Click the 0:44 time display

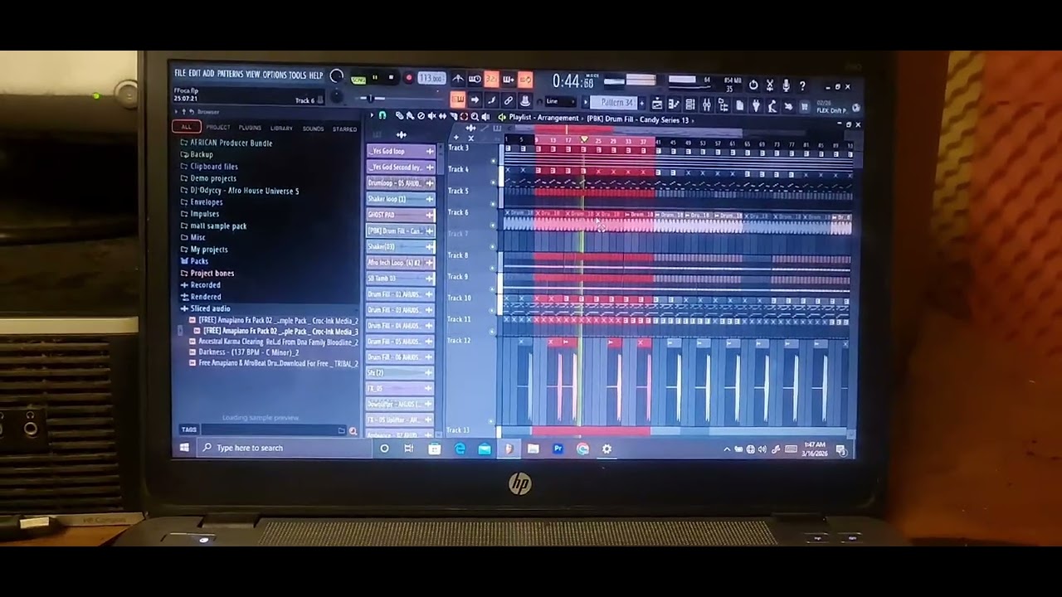pos(573,81)
